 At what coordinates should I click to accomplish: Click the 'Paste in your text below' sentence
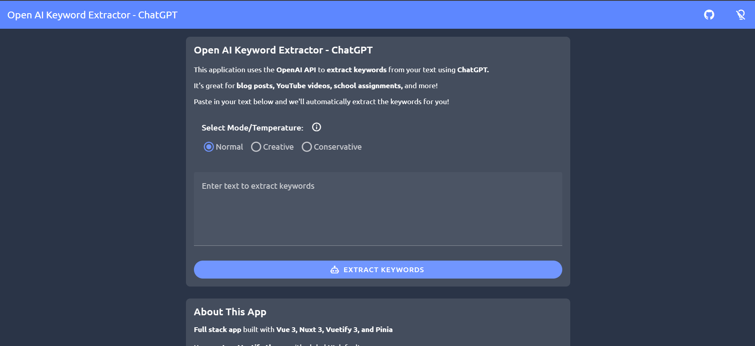click(321, 102)
